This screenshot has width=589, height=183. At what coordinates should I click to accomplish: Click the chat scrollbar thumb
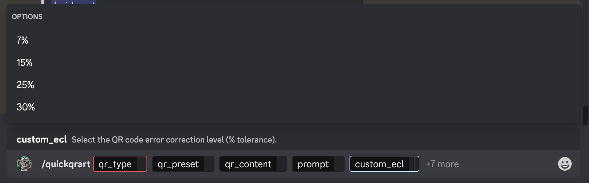tap(585, 116)
